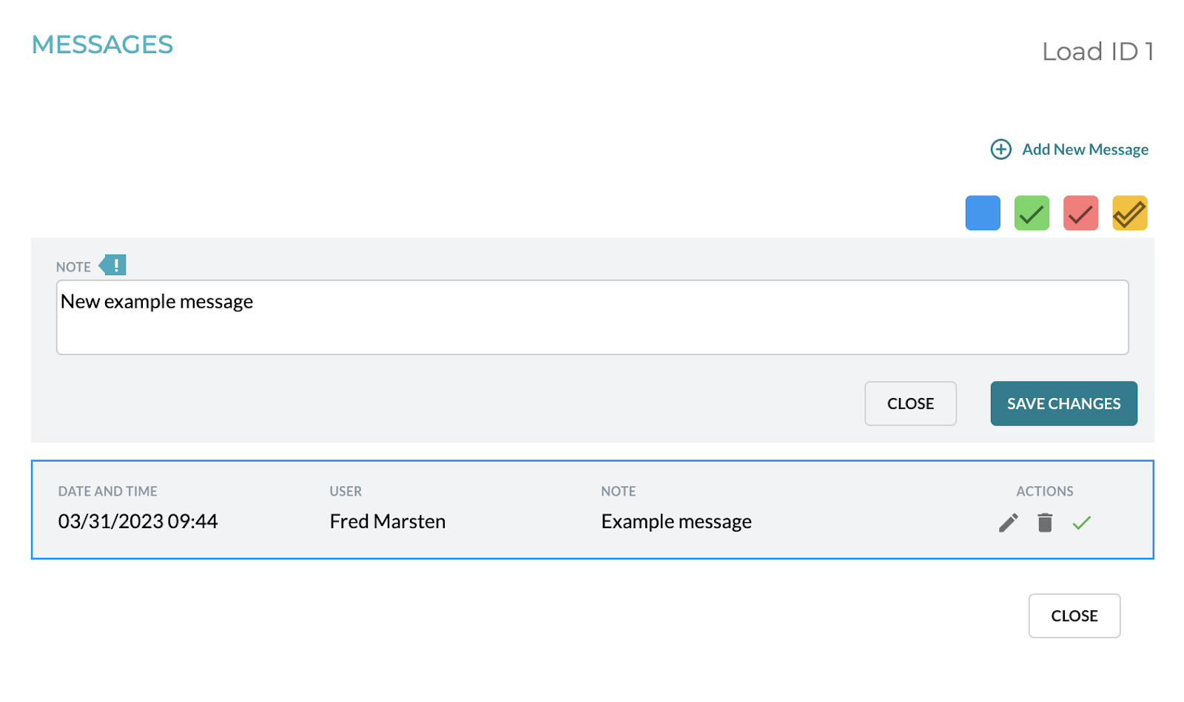
Task: Close the new message form
Action: [910, 403]
